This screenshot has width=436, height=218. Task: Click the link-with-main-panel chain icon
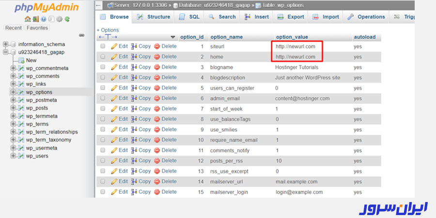click(x=81, y=35)
